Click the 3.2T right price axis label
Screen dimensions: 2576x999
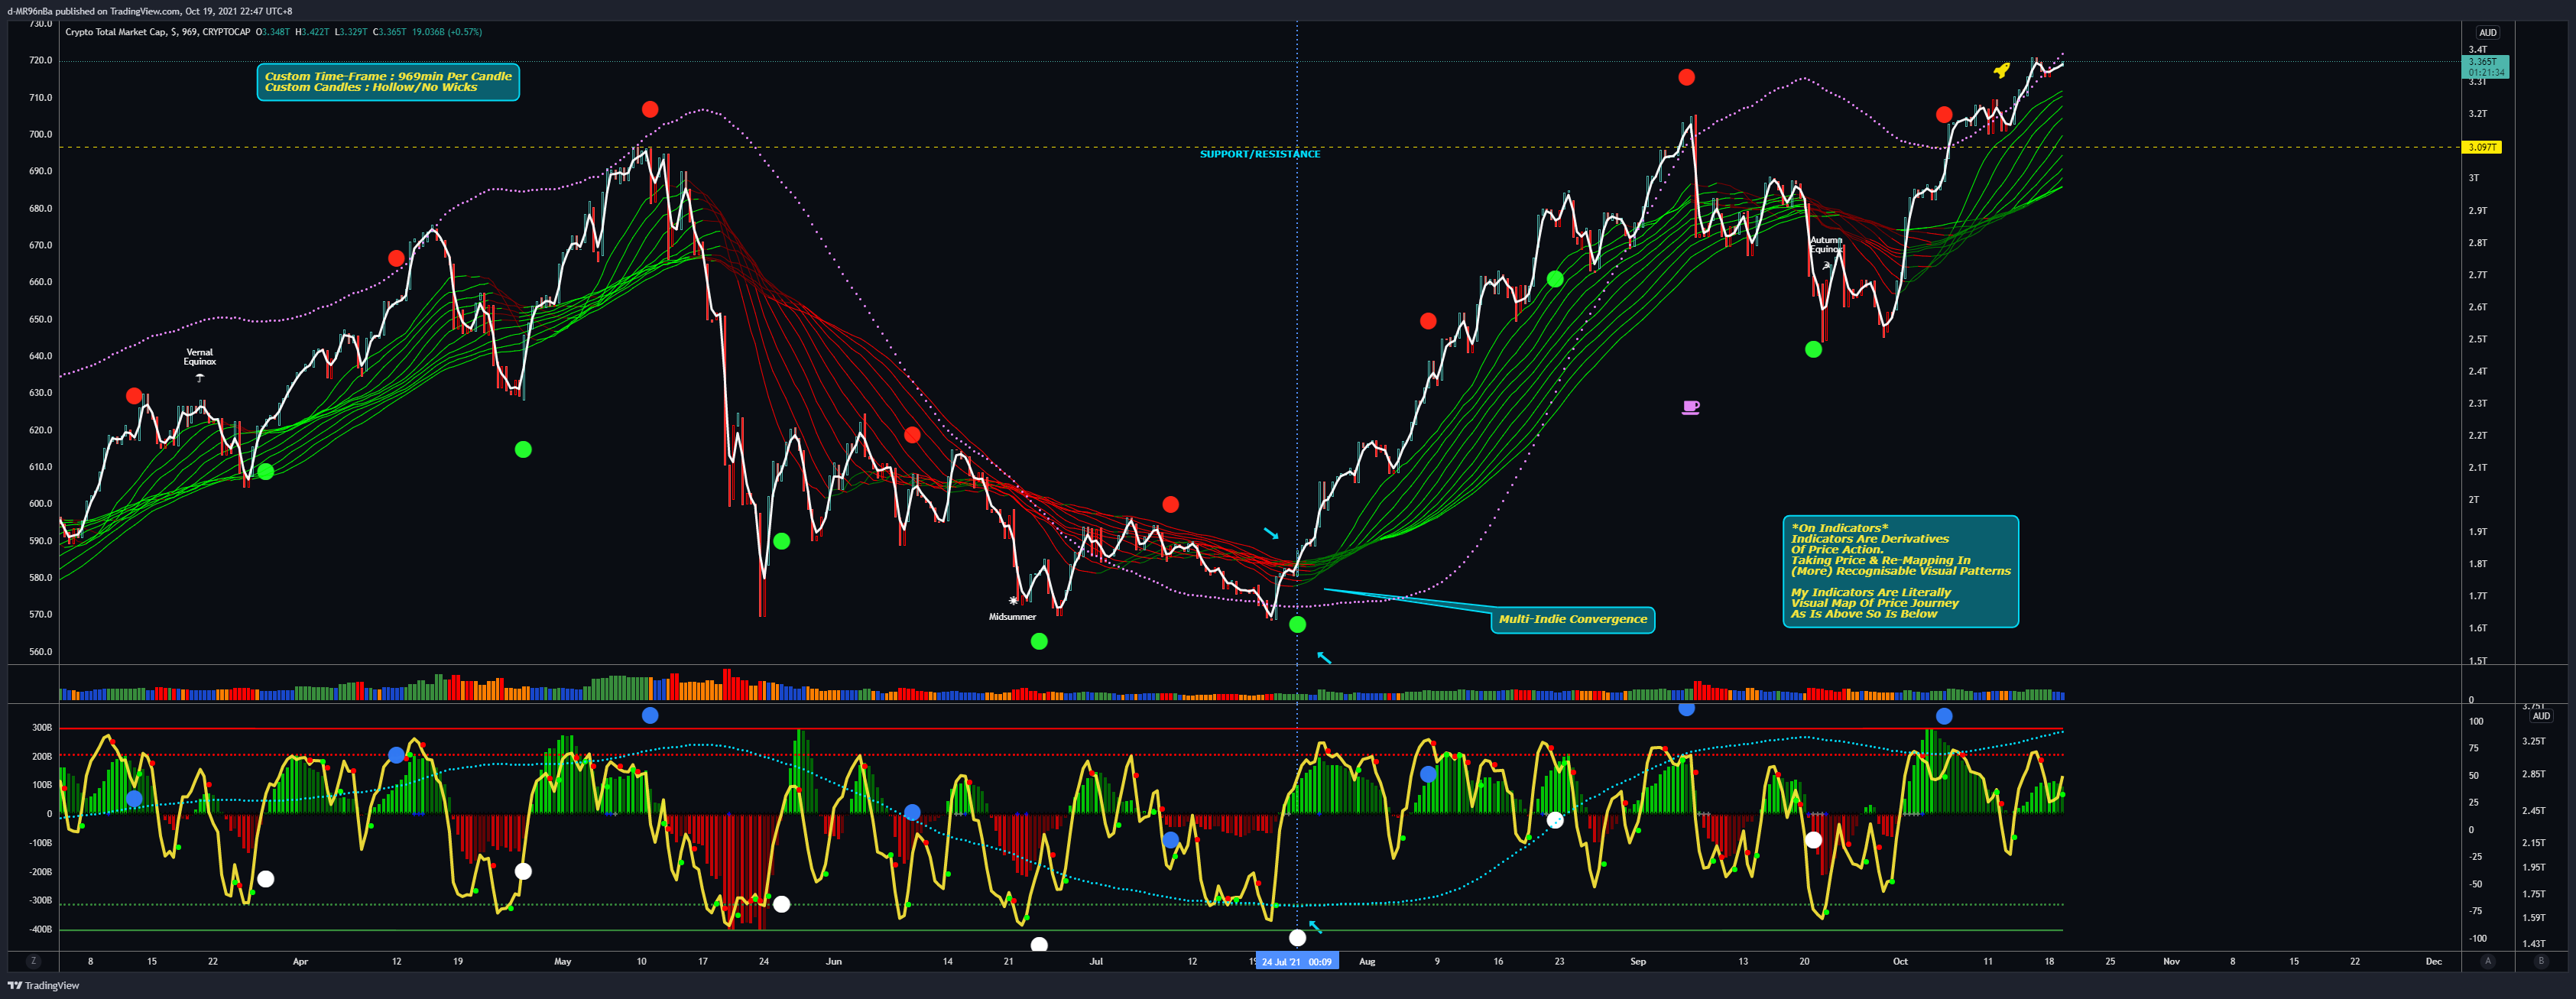pyautogui.click(x=2477, y=114)
